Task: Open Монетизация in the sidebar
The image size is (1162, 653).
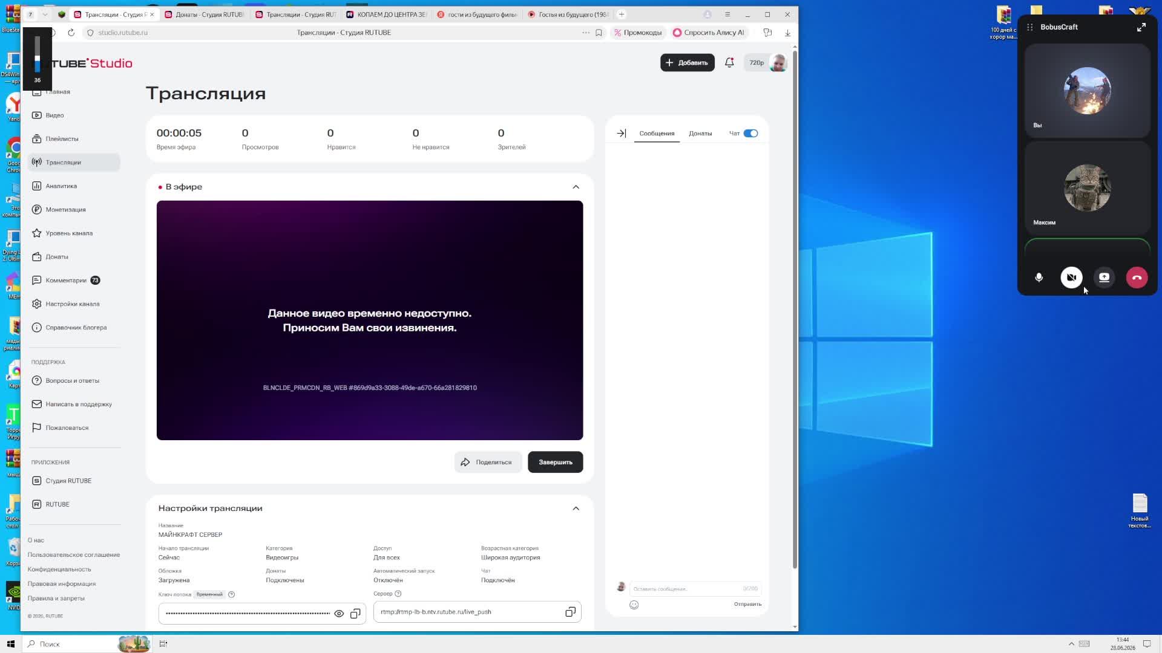Action: click(74, 210)
